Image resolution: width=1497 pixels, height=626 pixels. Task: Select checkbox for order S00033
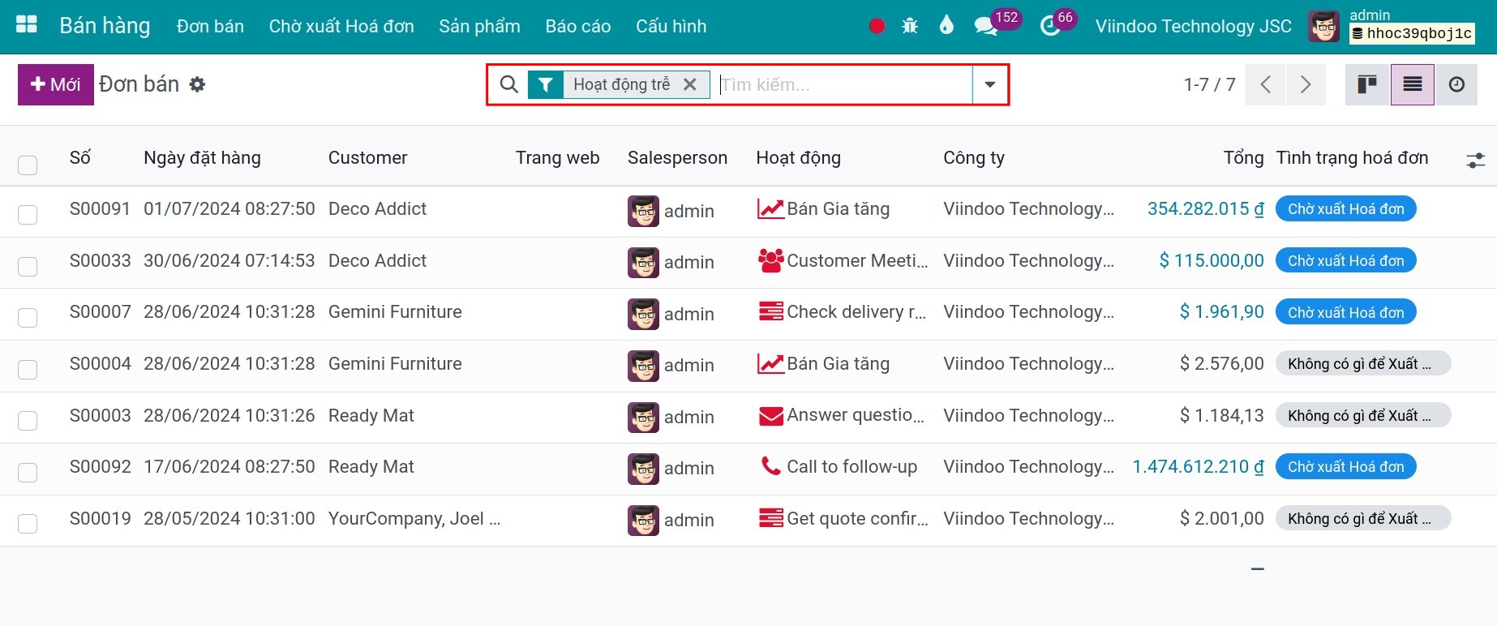[28, 266]
